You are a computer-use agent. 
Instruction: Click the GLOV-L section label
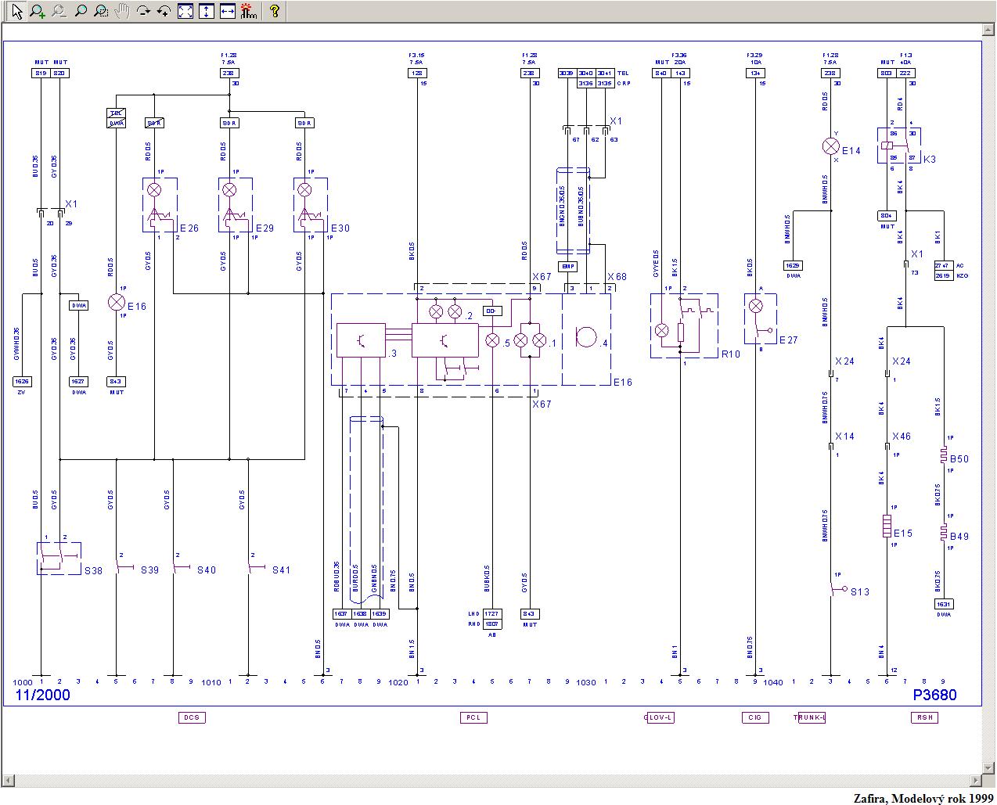(660, 717)
